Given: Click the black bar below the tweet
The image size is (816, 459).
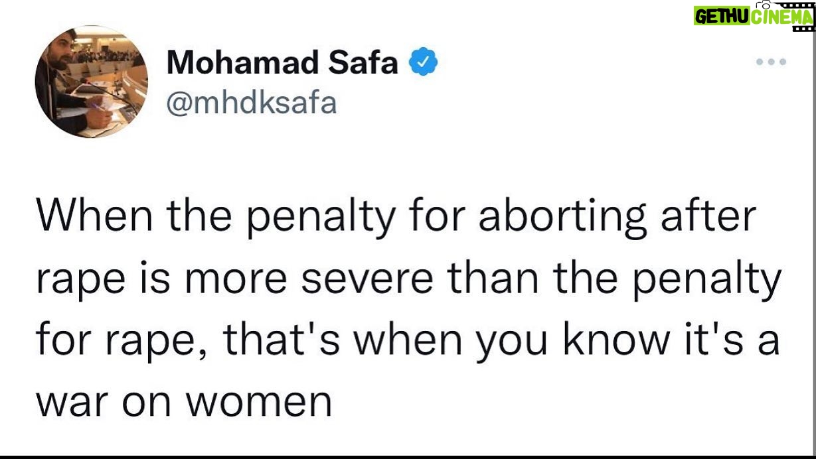Looking at the screenshot, I should [408, 457].
